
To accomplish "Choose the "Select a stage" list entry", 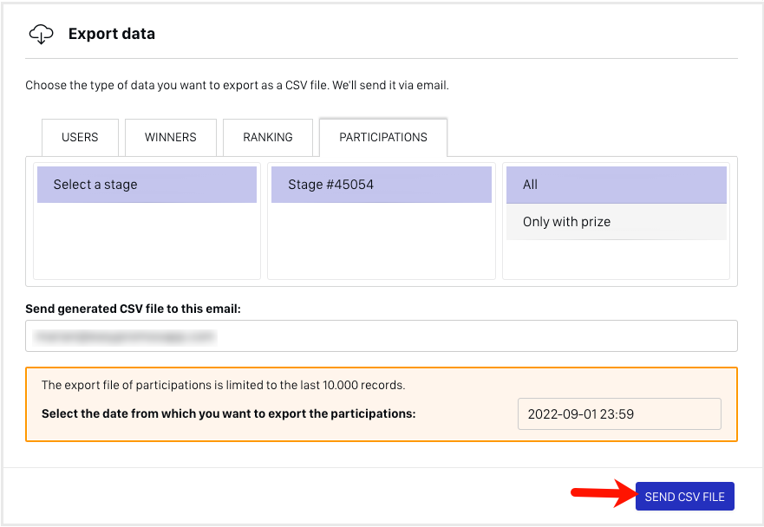I will point(147,185).
